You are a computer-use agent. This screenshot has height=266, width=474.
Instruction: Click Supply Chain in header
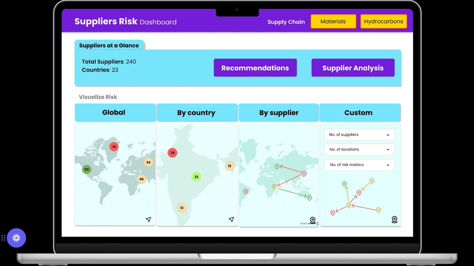(286, 22)
